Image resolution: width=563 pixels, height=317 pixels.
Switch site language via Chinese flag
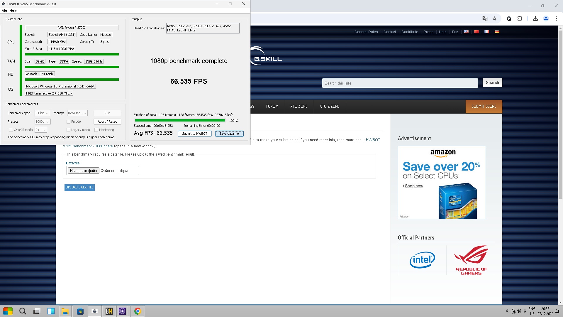(476, 32)
